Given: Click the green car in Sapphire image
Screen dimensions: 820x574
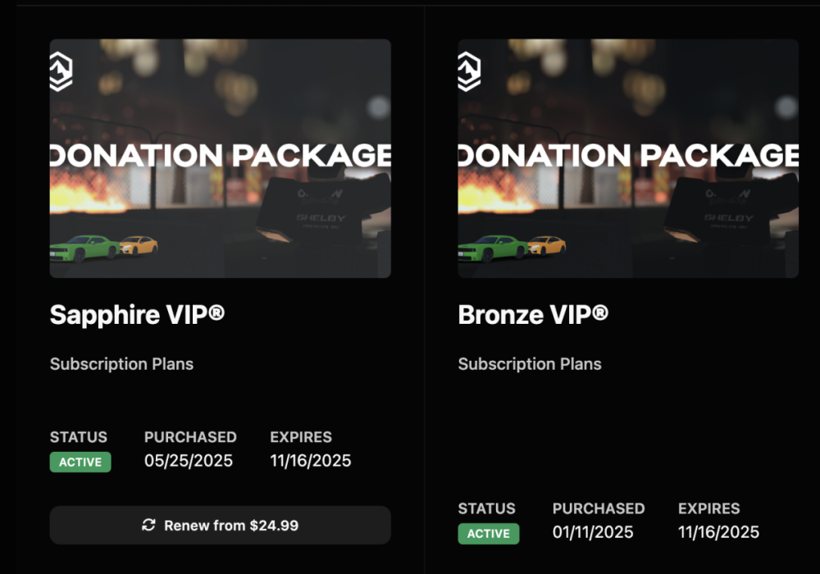Looking at the screenshot, I should coord(83,248).
